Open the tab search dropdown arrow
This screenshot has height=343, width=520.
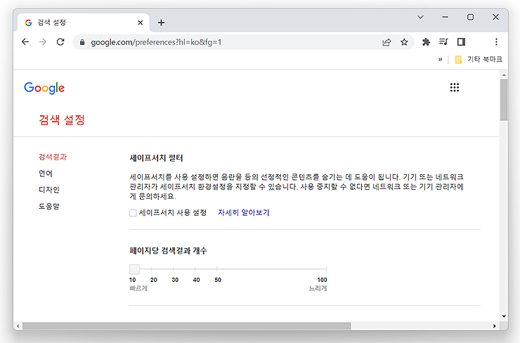tap(420, 17)
